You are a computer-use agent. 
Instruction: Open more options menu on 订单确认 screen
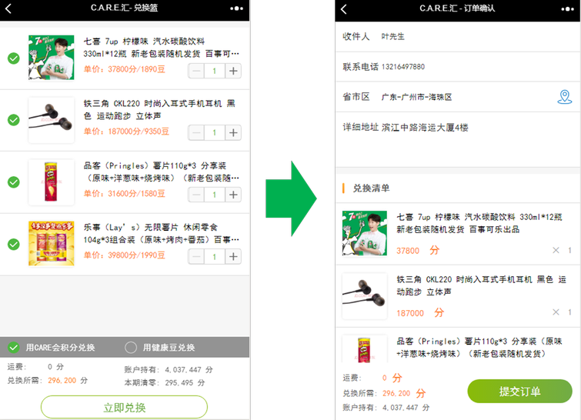567,9
